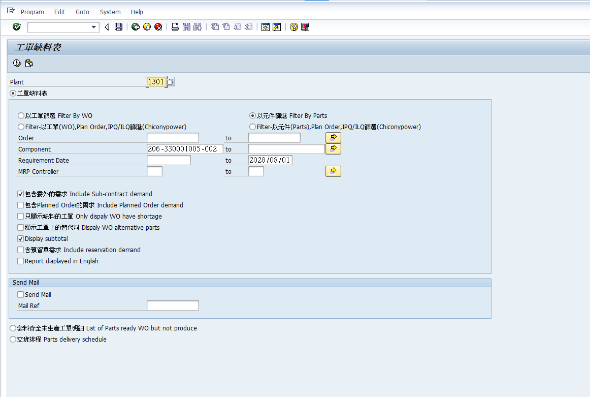Click the Save floppy disk icon
Image resolution: width=590 pixels, height=397 pixels.
(118, 27)
